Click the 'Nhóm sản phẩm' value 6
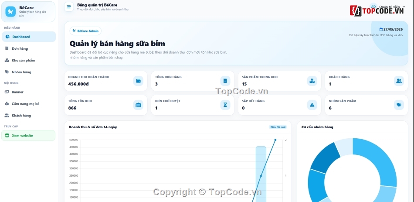 pos(330,108)
